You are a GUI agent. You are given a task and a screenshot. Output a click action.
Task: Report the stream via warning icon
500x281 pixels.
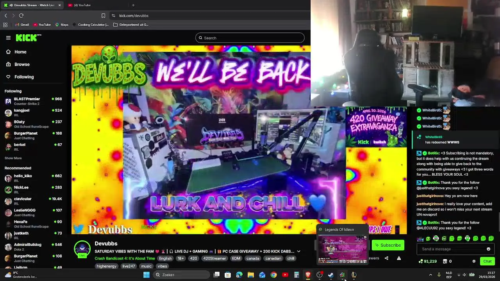pos(399,258)
